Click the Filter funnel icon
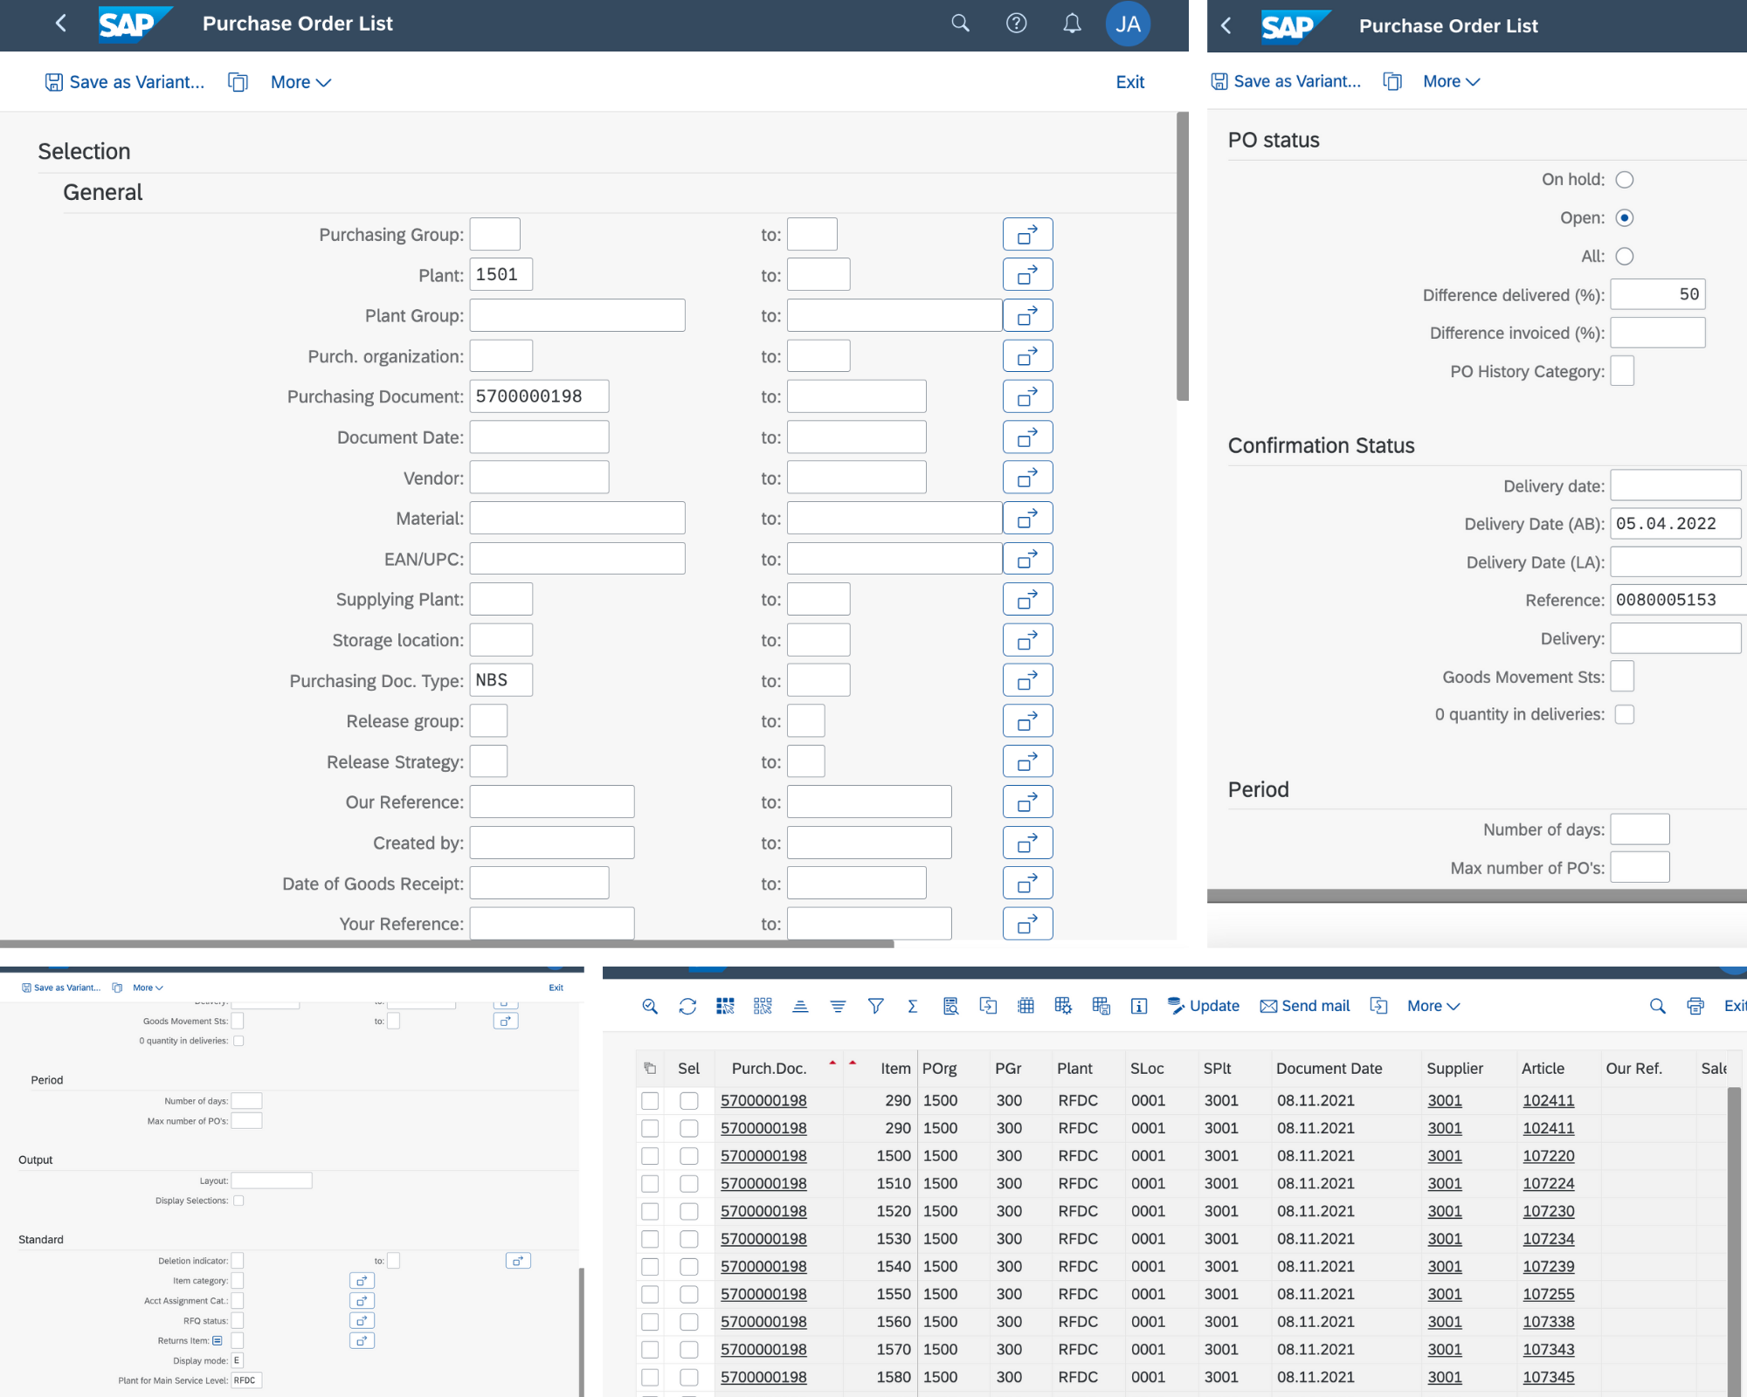This screenshot has height=1397, width=1747. (x=875, y=1006)
